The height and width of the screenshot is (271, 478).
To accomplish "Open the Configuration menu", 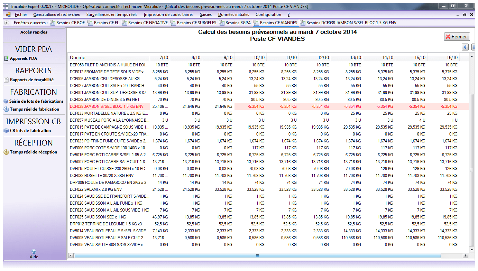I will (268, 15).
